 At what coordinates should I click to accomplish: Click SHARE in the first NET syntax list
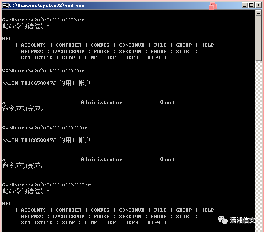click(x=158, y=52)
